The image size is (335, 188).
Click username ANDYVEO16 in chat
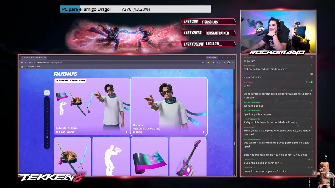tap(249, 82)
